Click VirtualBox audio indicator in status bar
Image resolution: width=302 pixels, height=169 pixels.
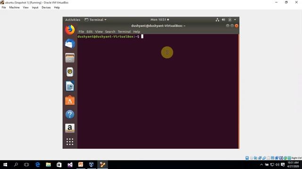[x=256, y=158]
